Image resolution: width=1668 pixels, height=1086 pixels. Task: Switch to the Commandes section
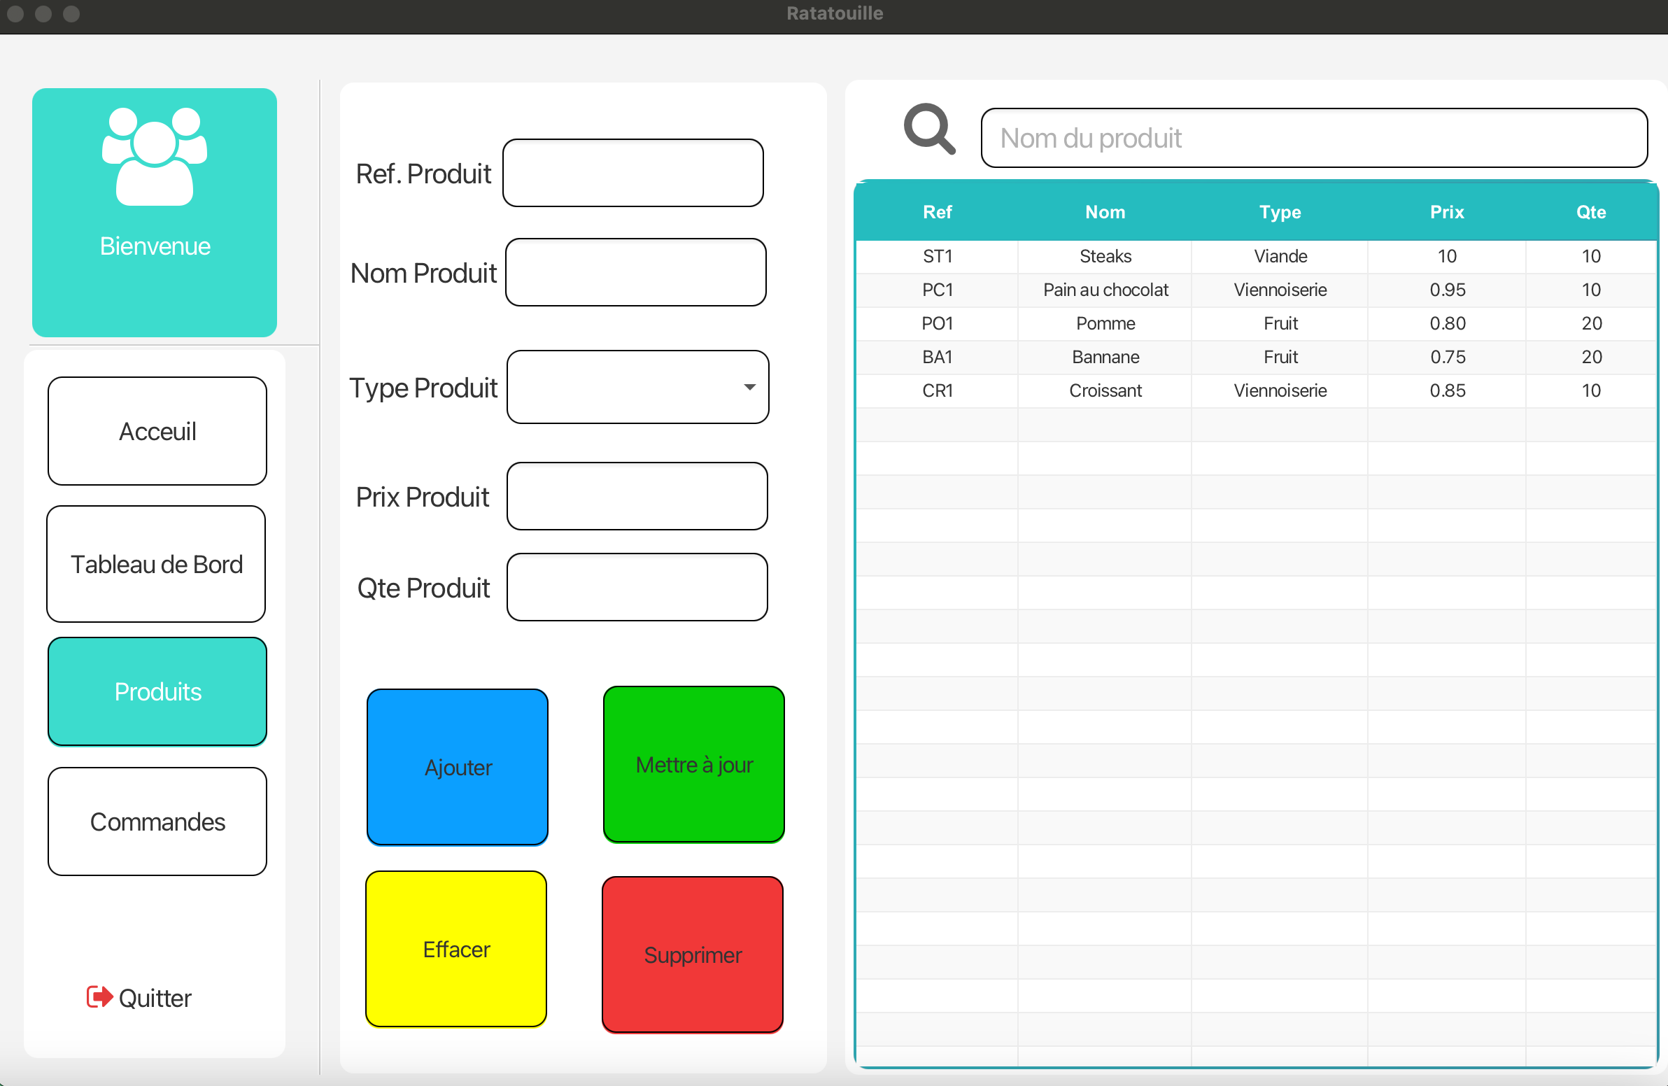pyautogui.click(x=157, y=821)
